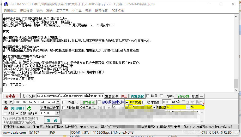
Task: Click send box scroll up arrow
Action: (x=202, y=112)
